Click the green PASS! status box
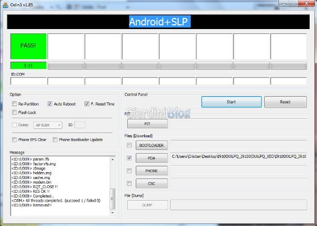 pyautogui.click(x=29, y=46)
